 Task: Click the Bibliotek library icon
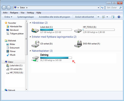coord(6,41)
